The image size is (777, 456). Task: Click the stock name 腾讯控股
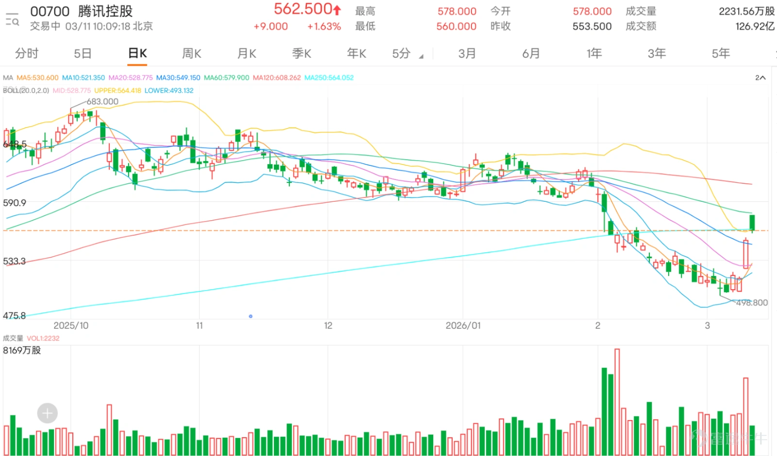point(105,11)
